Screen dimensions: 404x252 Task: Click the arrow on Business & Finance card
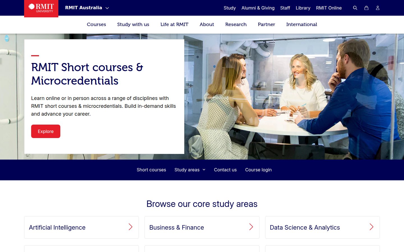251,227
